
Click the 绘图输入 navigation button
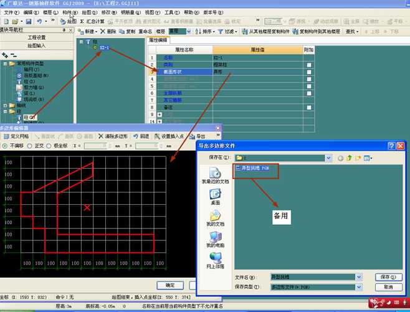click(x=37, y=45)
